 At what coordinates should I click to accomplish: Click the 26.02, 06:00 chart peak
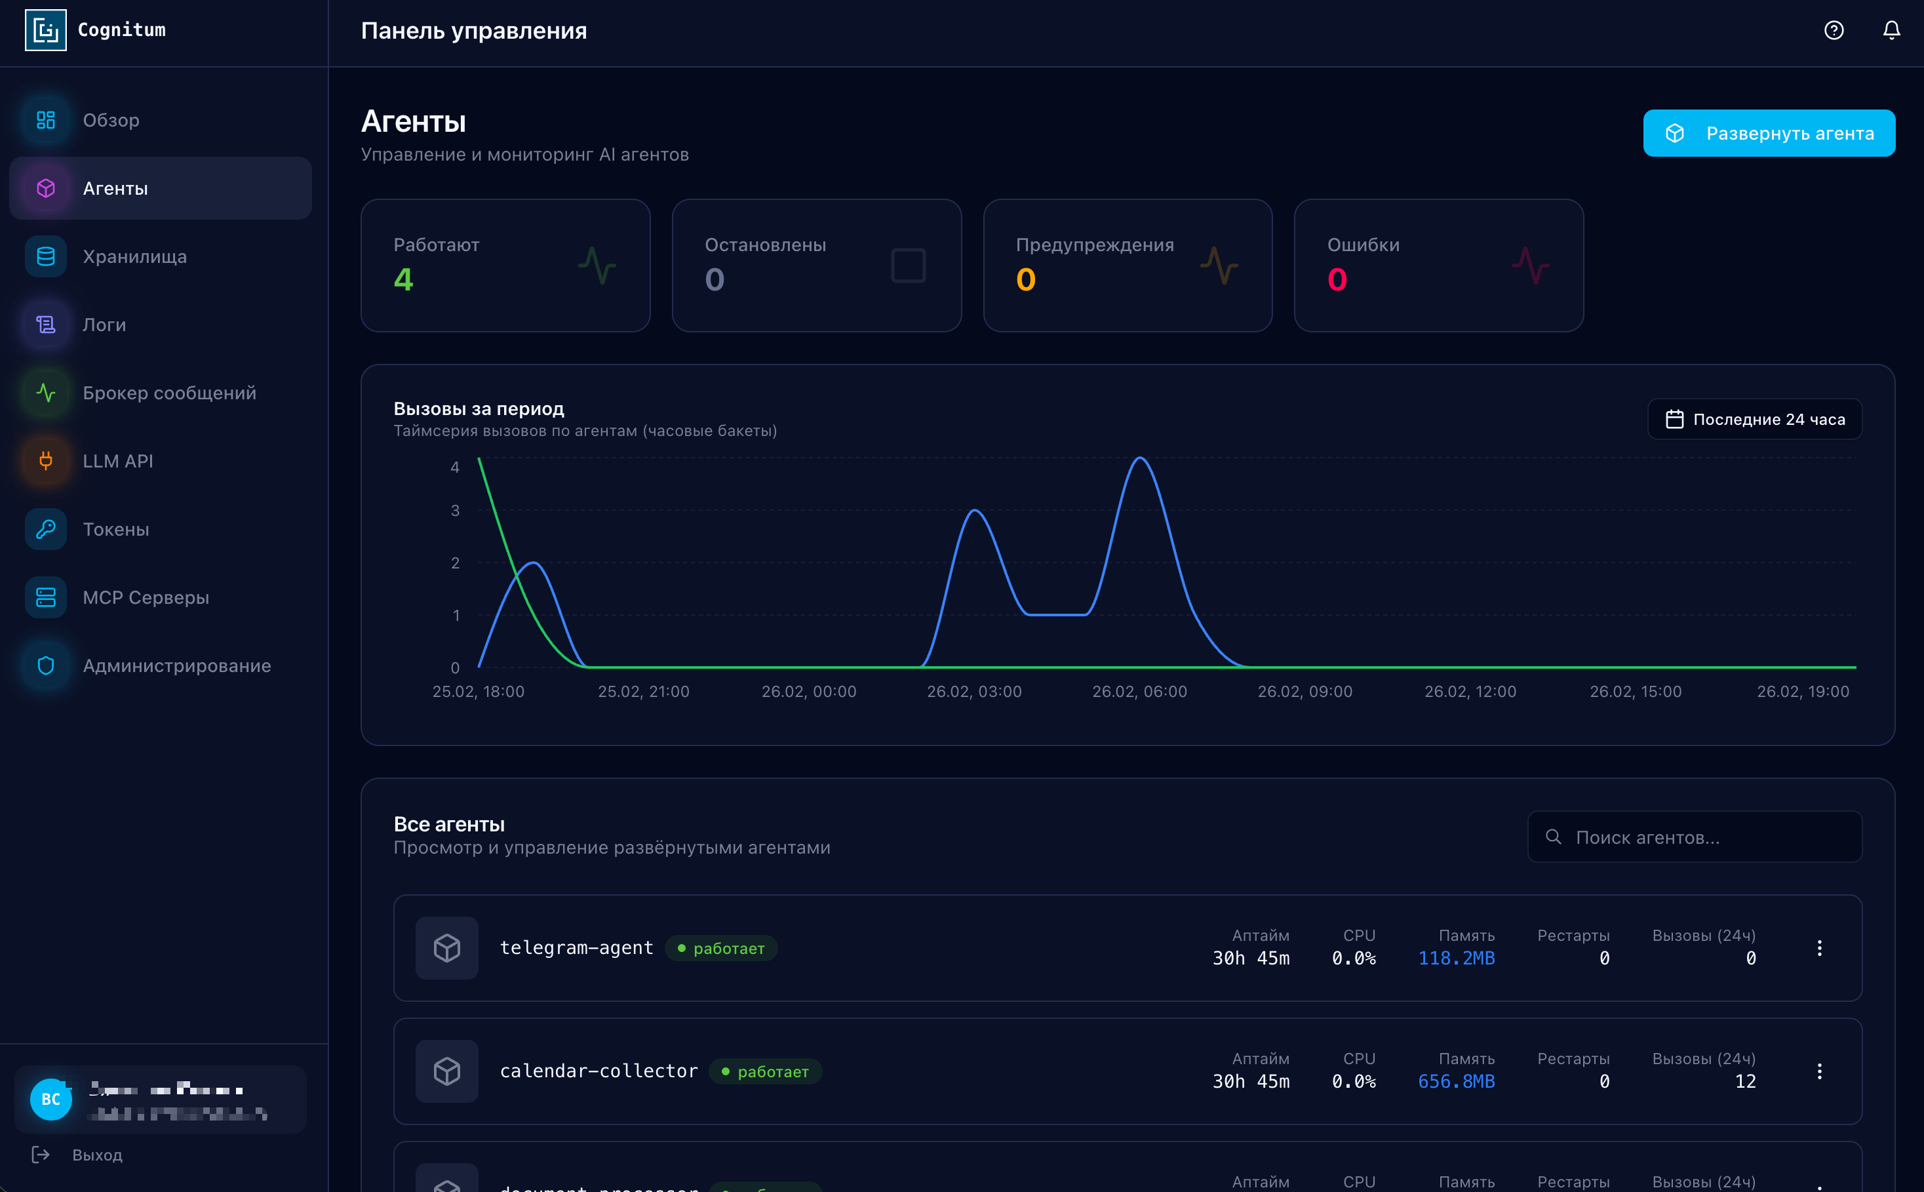click(1140, 459)
